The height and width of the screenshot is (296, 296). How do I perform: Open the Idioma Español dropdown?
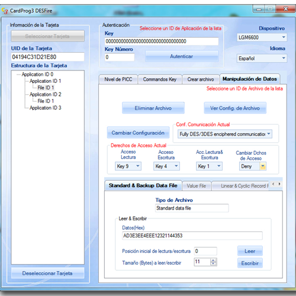tap(284, 58)
